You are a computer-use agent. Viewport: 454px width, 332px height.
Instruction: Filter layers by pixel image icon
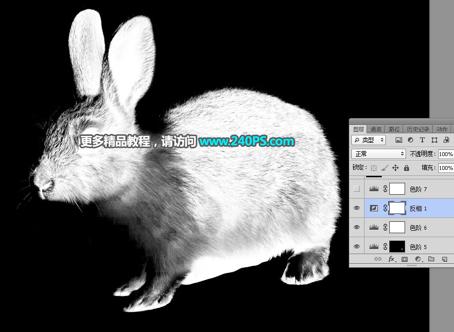click(x=399, y=140)
